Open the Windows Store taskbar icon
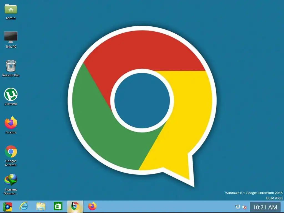 coord(58,206)
